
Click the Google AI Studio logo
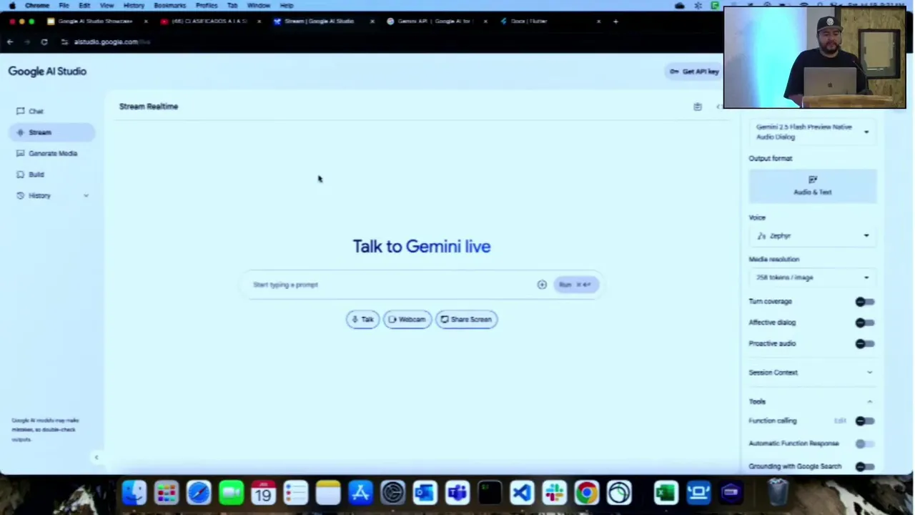point(47,71)
